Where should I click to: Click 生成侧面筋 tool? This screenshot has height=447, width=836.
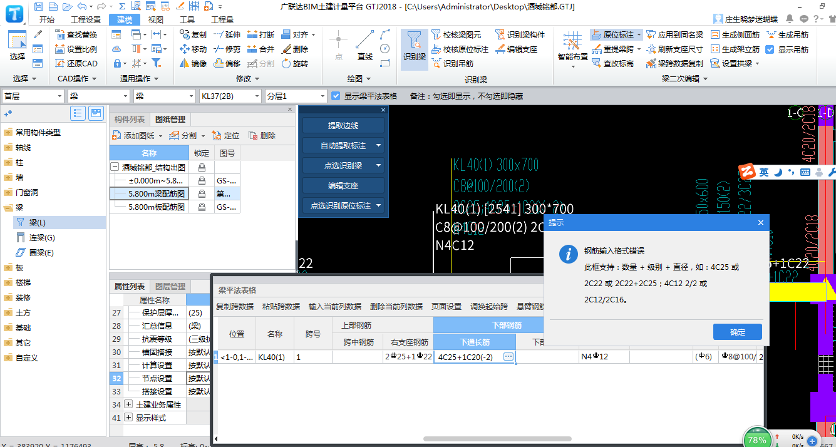pos(735,34)
